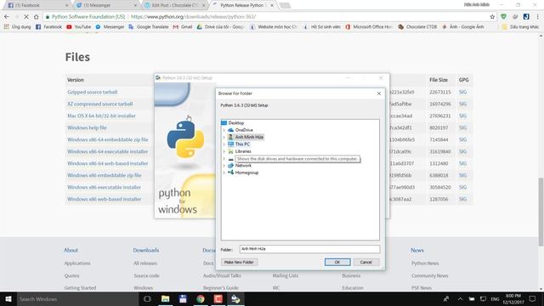The width and height of the screenshot is (544, 306).
Task: Open the Ứng dụng apps shortcut
Action: click(x=17, y=26)
